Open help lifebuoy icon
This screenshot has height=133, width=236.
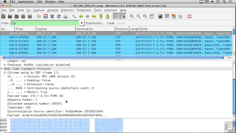[x=189, y=16]
